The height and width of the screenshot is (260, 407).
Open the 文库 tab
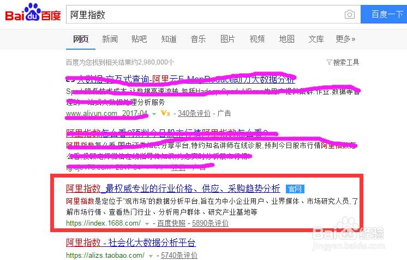point(316,39)
